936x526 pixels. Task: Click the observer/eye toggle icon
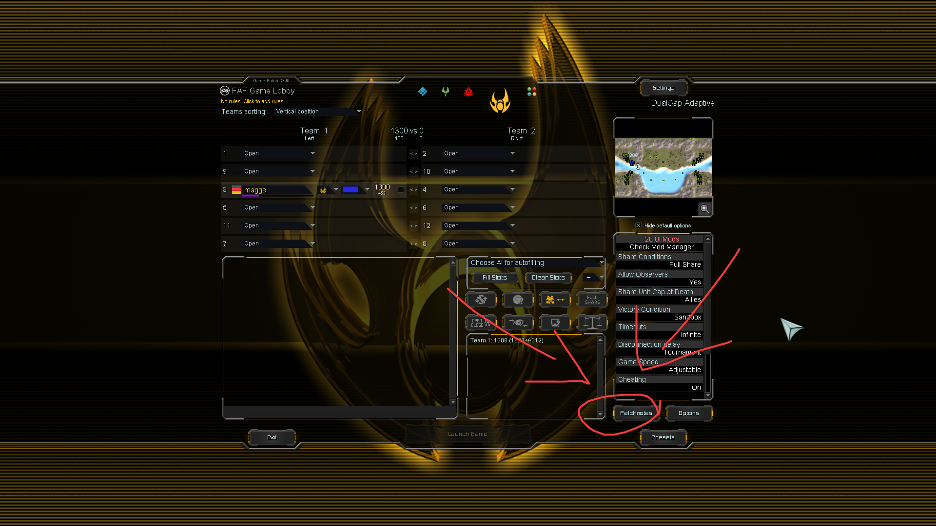pos(518,322)
